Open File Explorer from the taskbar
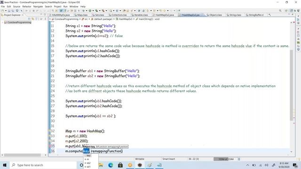Viewport: 301px width, 169px height. (101, 165)
